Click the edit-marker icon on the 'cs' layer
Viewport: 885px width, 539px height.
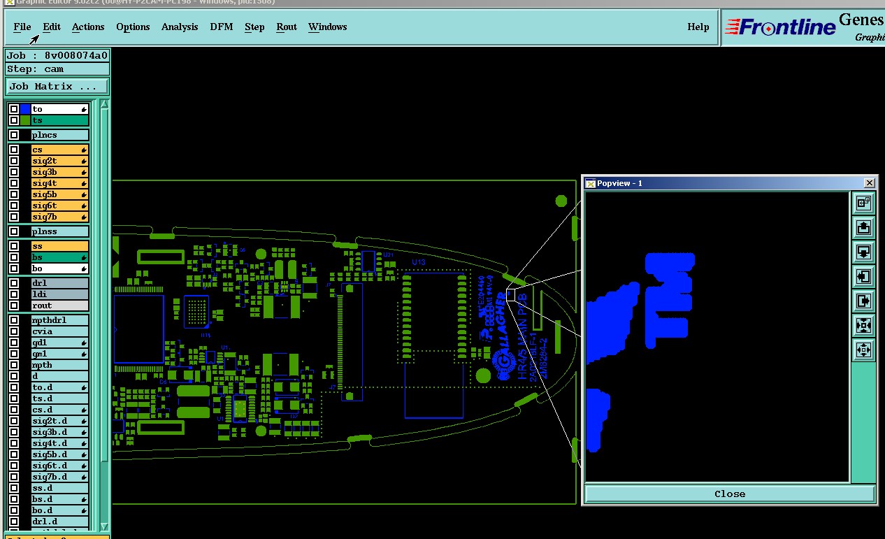[84, 150]
